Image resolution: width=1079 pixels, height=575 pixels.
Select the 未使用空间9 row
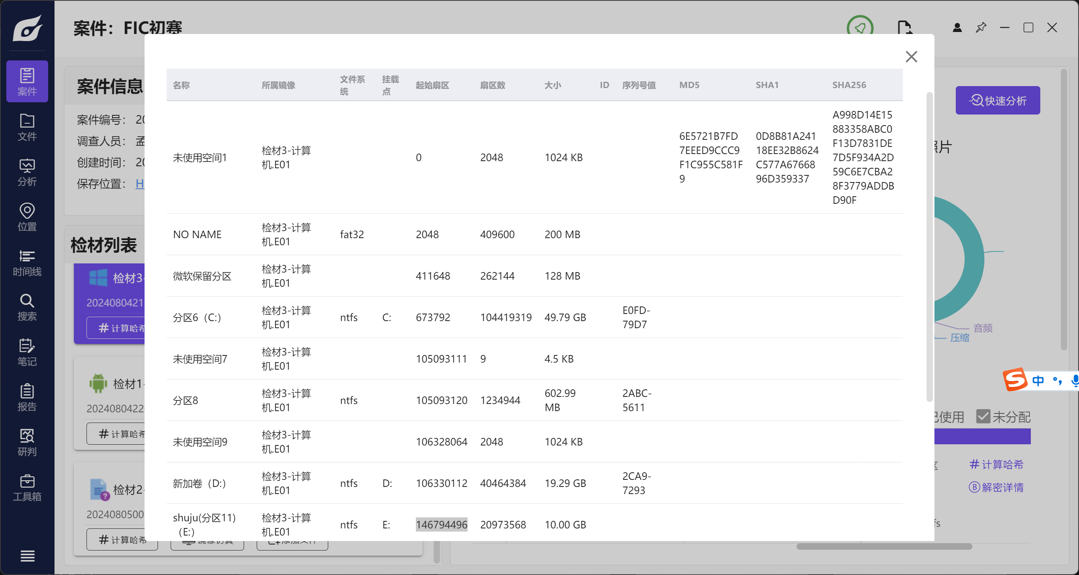(x=534, y=442)
